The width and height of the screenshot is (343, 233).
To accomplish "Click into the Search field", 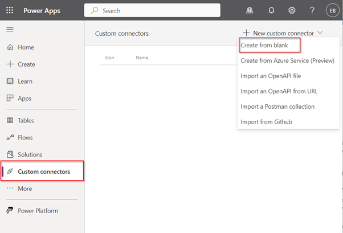I will tap(152, 10).
